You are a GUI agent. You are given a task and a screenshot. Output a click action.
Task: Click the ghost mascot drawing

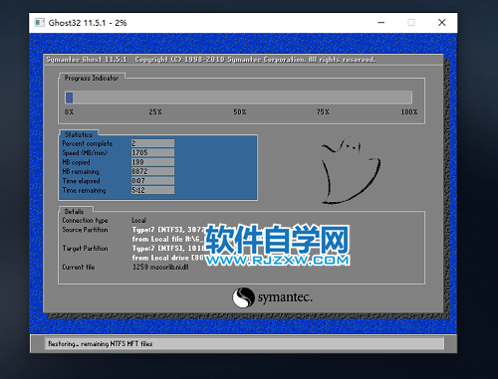coord(351,170)
